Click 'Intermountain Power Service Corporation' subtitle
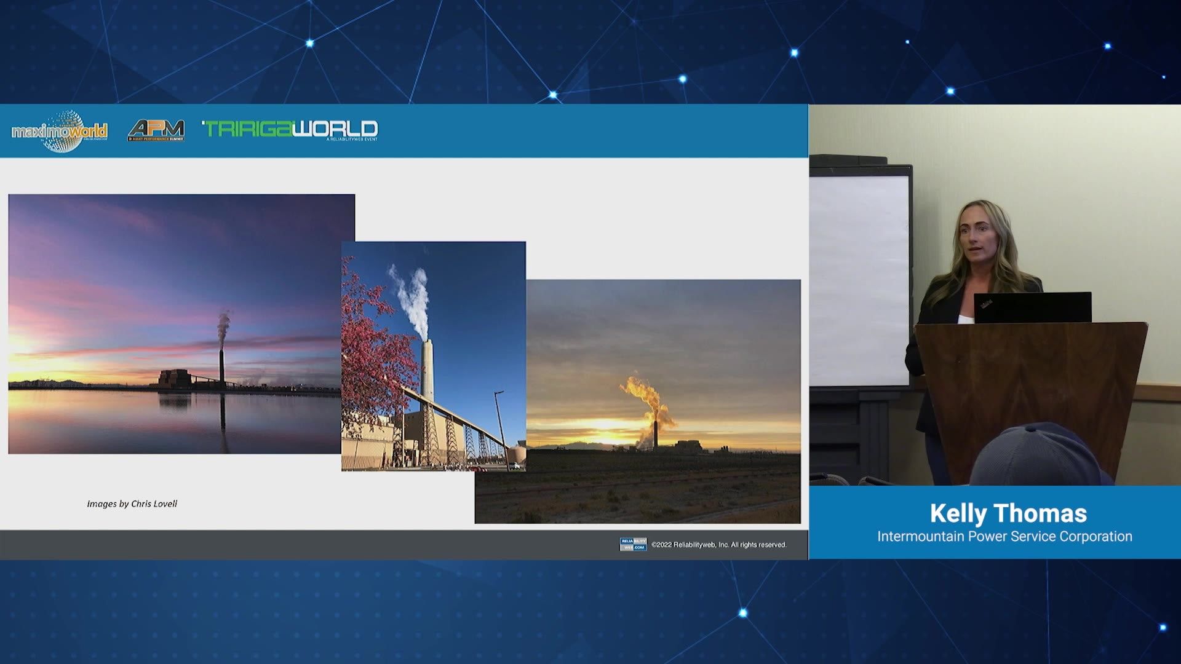Screen dimensions: 1181x664 1004,537
